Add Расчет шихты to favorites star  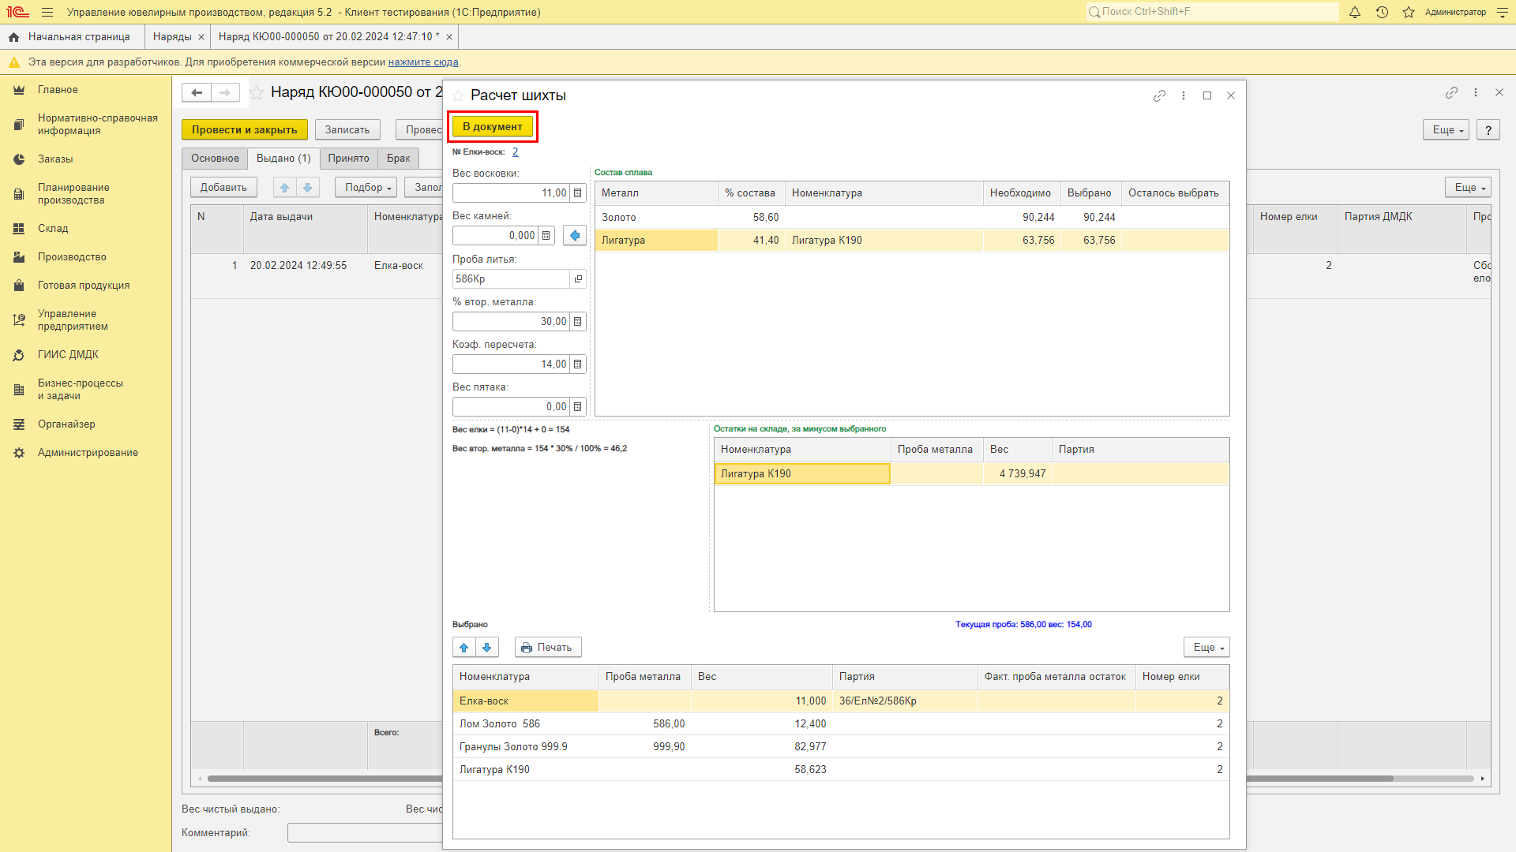458,95
